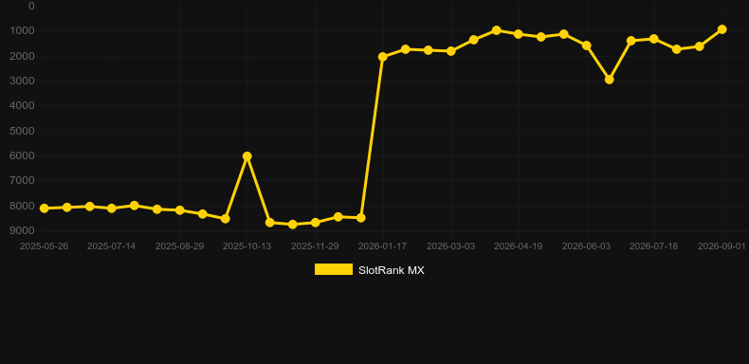This screenshot has height=364, width=749.
Task: Click the x-axis label '2026-06-03'
Action: pyautogui.click(x=586, y=246)
